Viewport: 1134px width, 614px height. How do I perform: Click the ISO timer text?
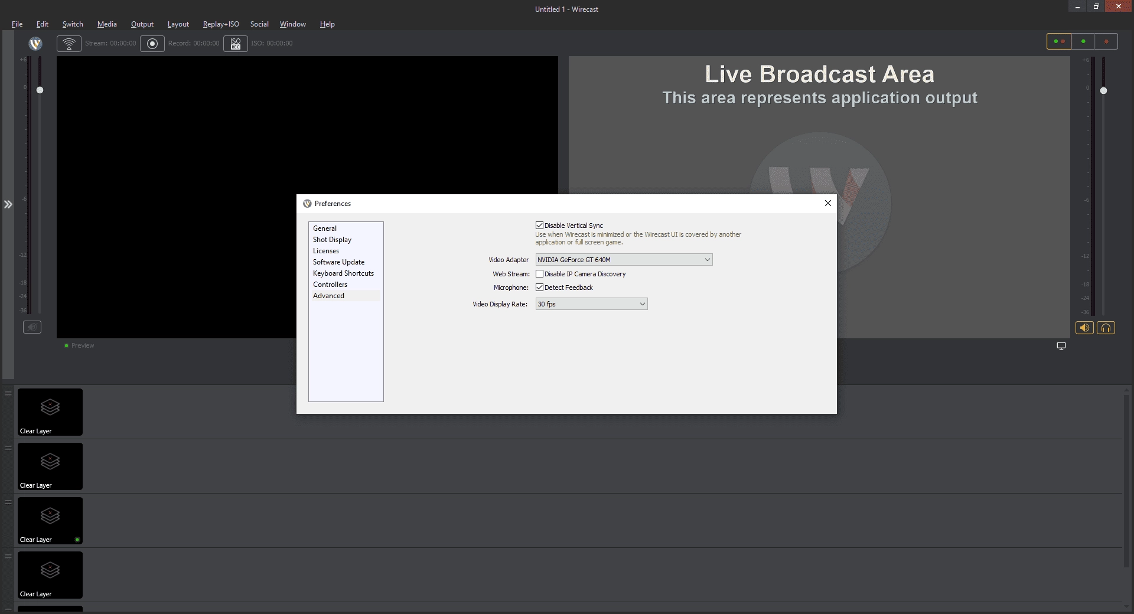[272, 44]
